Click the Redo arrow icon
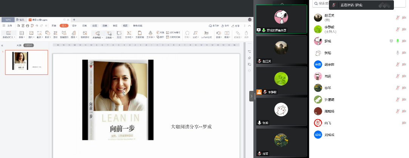 (41, 26)
